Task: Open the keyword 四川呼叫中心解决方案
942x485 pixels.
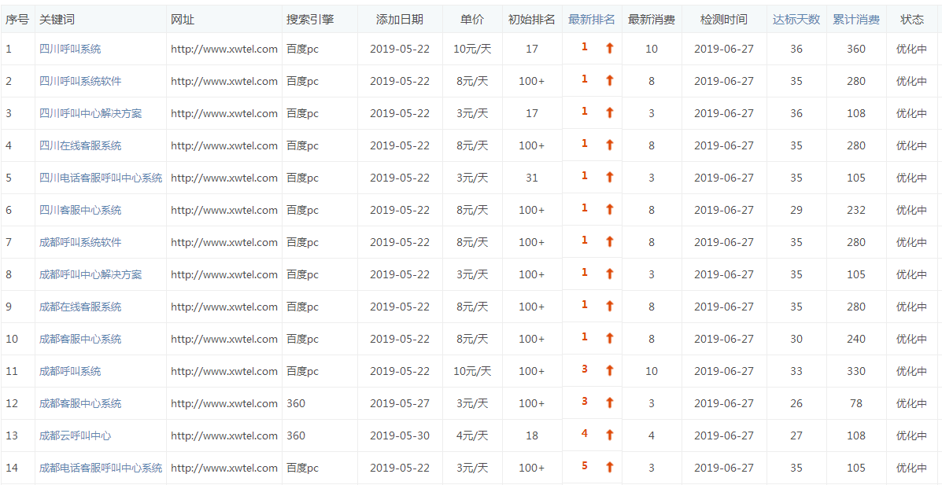Action: (91, 113)
